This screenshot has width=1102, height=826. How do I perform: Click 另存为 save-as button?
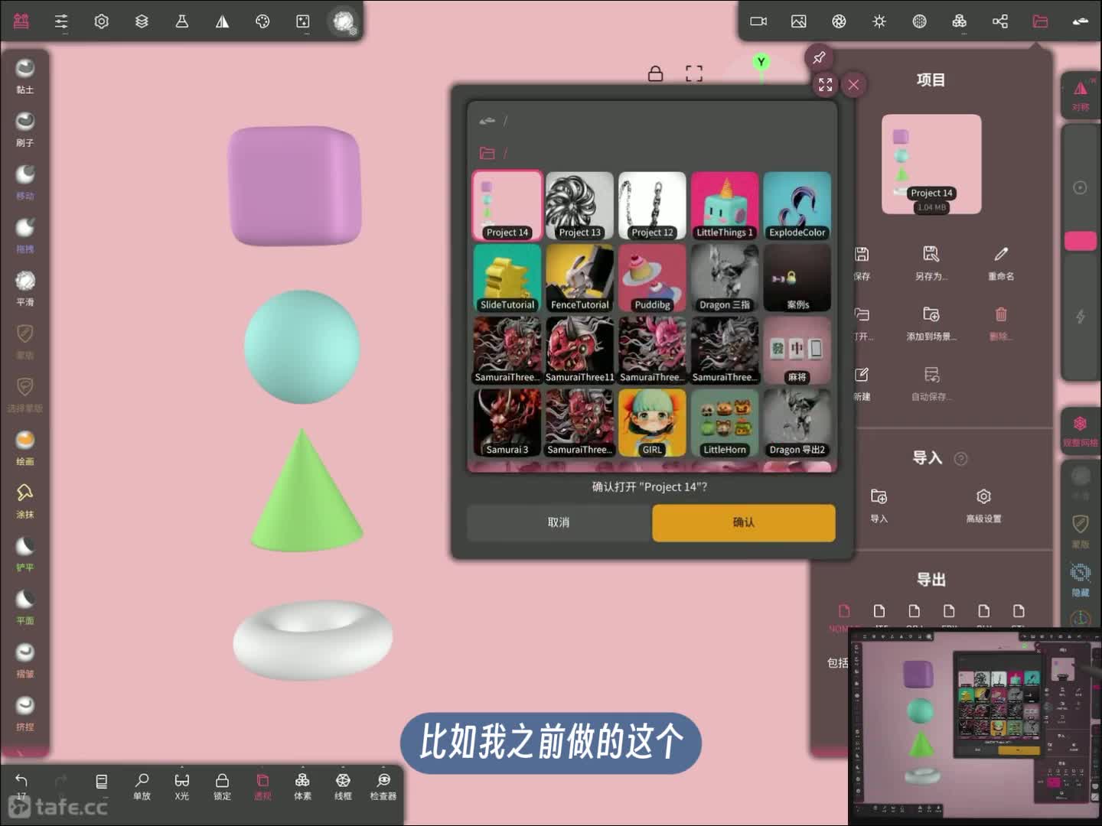(931, 262)
